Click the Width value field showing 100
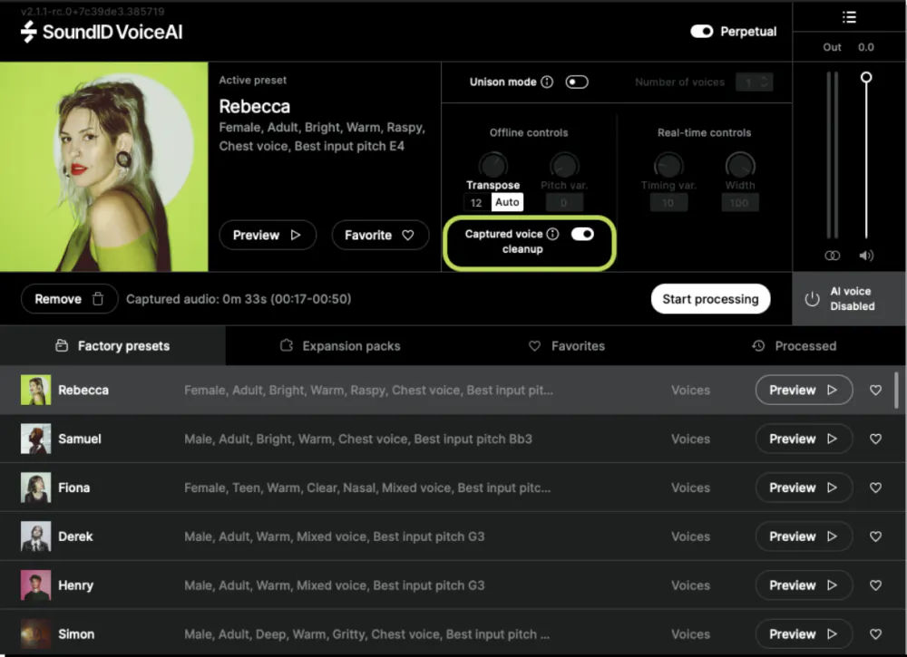Viewport: 907px width, 657px height. point(740,203)
